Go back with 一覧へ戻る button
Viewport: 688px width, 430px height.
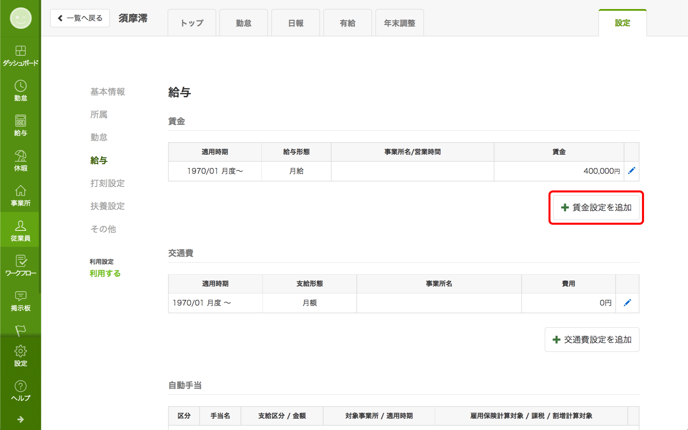click(80, 18)
